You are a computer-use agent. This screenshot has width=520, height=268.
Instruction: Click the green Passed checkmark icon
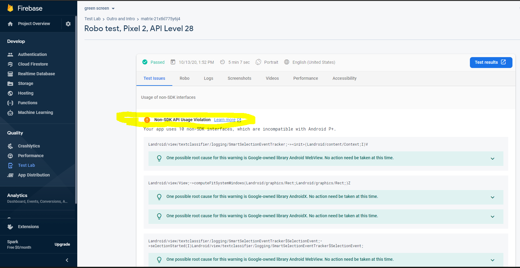point(145,62)
